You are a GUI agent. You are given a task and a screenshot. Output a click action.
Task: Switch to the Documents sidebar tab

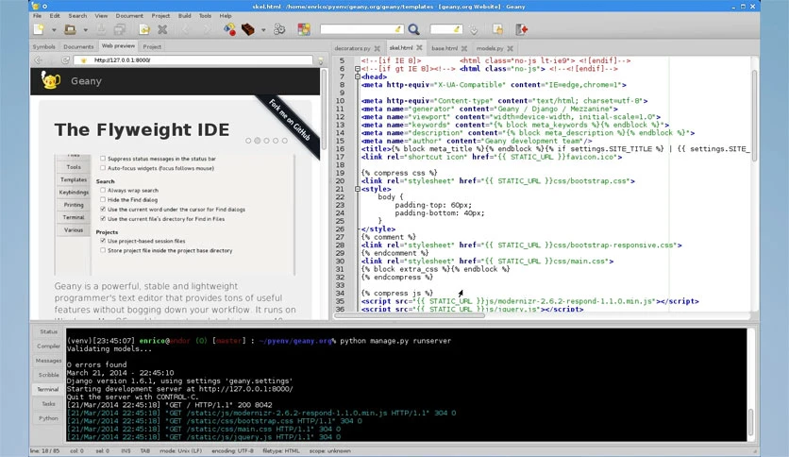pyautogui.click(x=78, y=47)
